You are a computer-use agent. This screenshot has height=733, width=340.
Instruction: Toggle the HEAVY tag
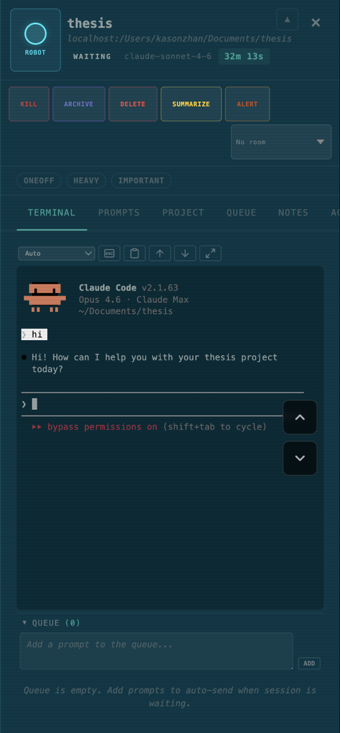click(x=86, y=181)
